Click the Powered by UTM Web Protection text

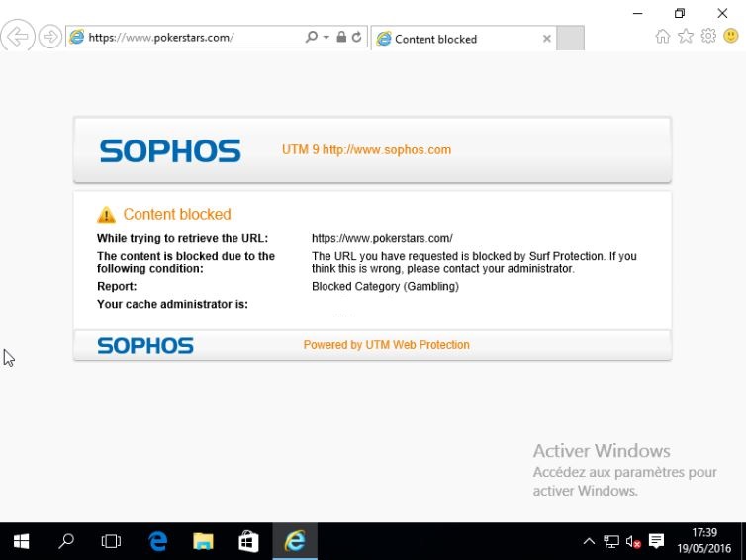(386, 345)
